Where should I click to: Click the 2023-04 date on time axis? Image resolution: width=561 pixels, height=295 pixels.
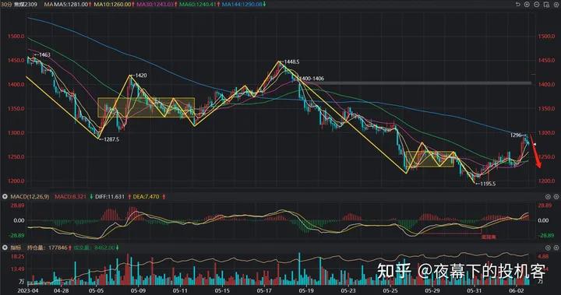pyautogui.click(x=28, y=290)
